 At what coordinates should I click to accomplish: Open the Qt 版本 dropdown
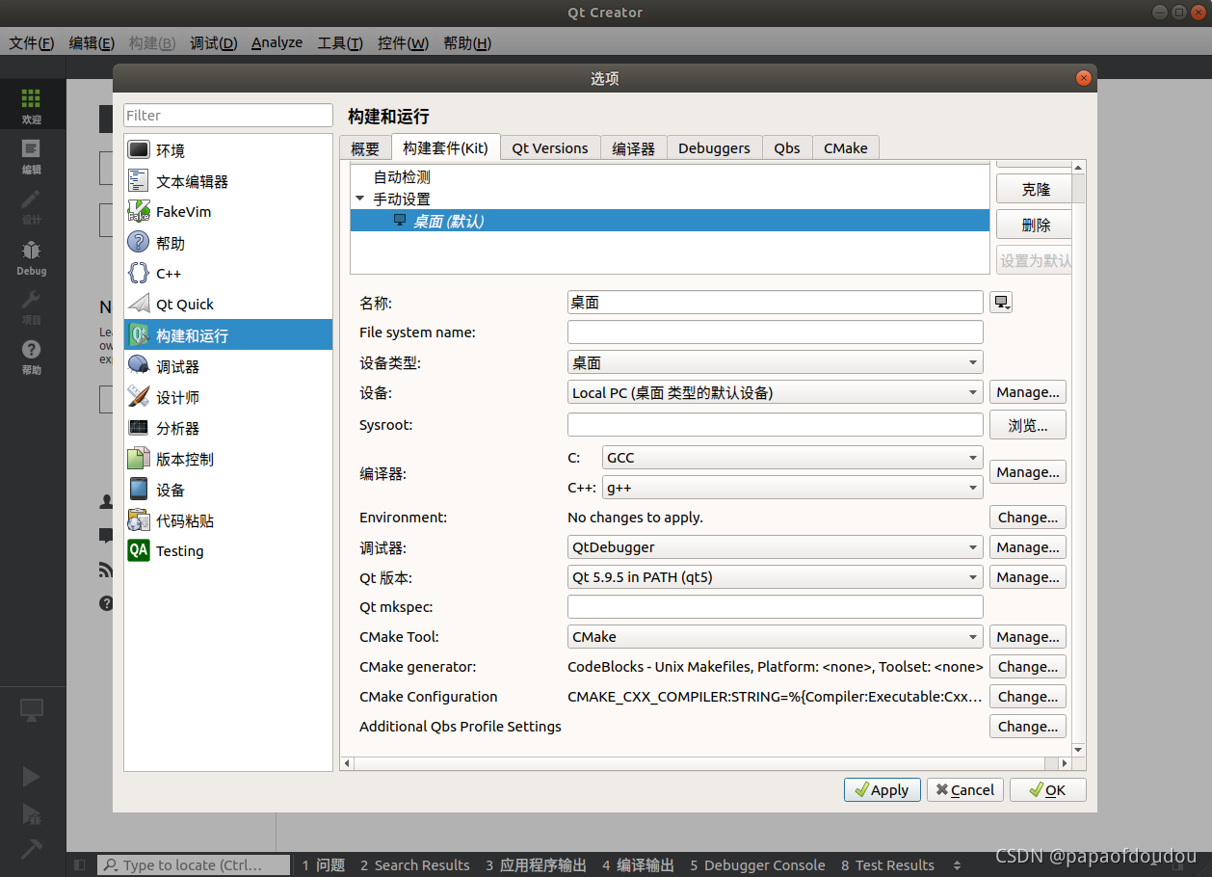point(776,577)
